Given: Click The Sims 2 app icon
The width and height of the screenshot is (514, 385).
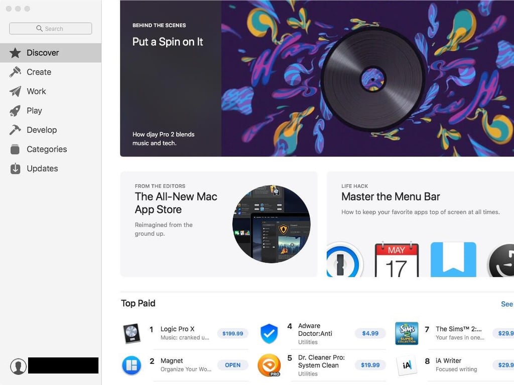Looking at the screenshot, I should tap(407, 333).
